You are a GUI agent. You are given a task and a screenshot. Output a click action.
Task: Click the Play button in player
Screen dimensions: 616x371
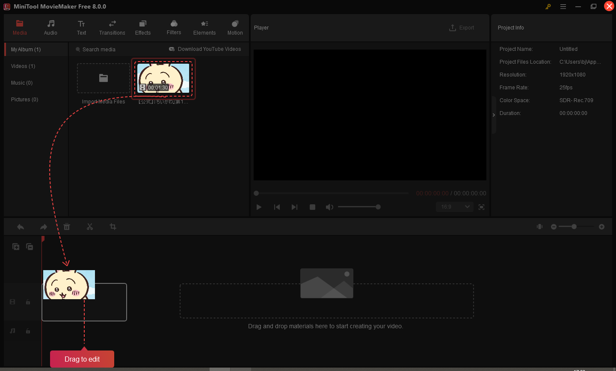(259, 207)
